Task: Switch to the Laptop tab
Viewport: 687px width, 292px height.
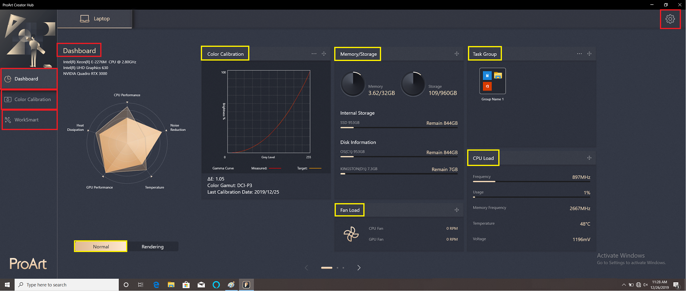Action: (95, 19)
